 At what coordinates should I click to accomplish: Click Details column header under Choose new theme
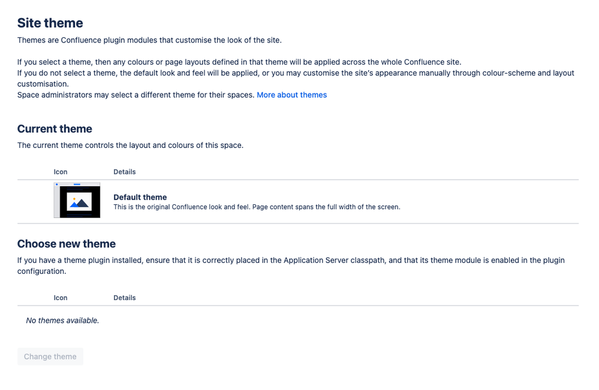[x=125, y=298]
